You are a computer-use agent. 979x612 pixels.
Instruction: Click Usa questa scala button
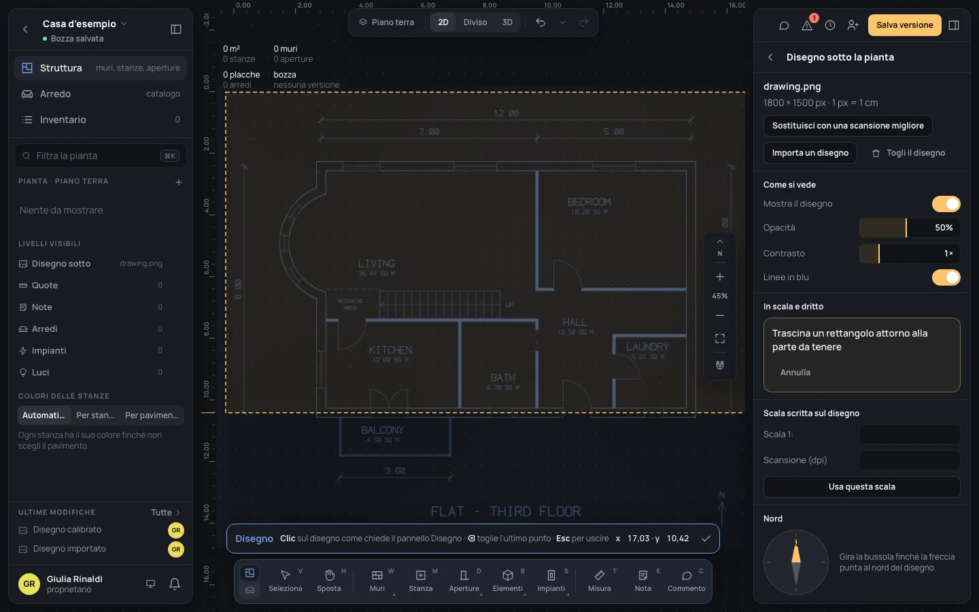point(862,487)
